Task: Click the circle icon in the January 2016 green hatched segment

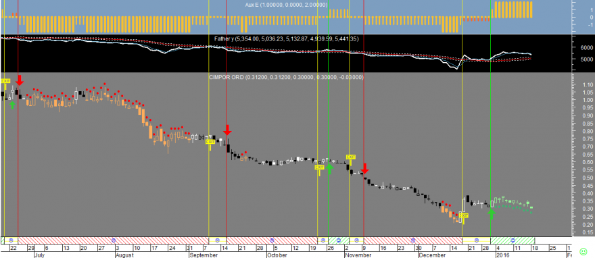Action: (513, 240)
